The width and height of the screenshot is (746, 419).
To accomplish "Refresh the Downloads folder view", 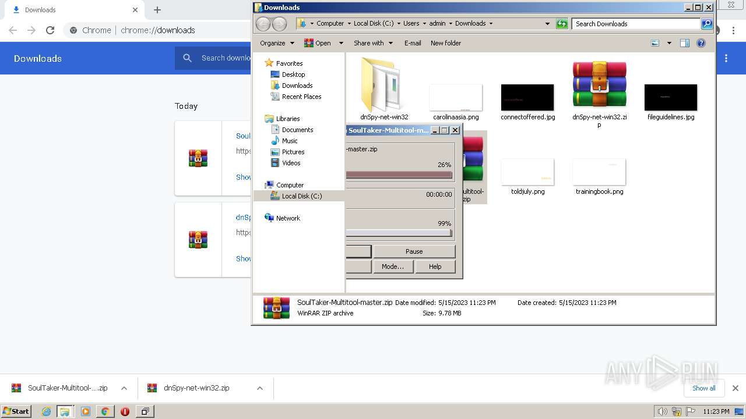I will point(562,24).
